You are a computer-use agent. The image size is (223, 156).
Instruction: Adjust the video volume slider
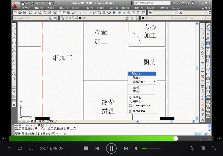[x=151, y=149]
